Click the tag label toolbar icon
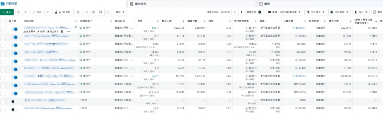Viewport: 383px width, 113px height. point(108,12)
